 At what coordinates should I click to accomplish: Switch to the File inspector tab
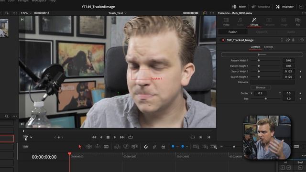pyautogui.click(x=297, y=22)
